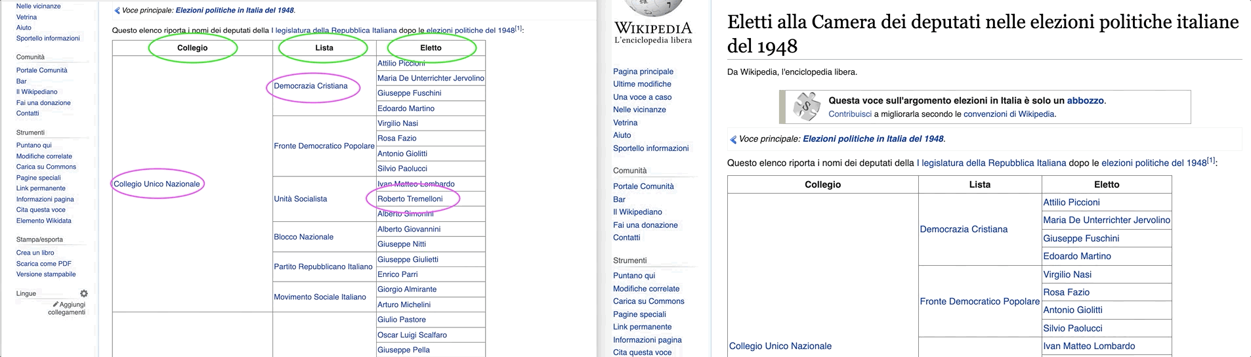
Task: Click Giorgio Almirante in the Eletto column
Action: (x=406, y=289)
